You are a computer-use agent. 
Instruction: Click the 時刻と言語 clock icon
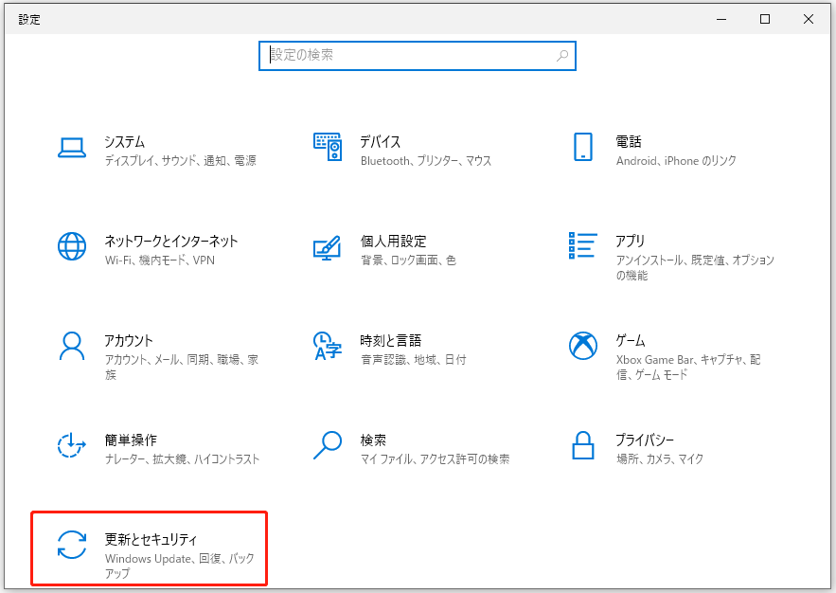point(328,346)
